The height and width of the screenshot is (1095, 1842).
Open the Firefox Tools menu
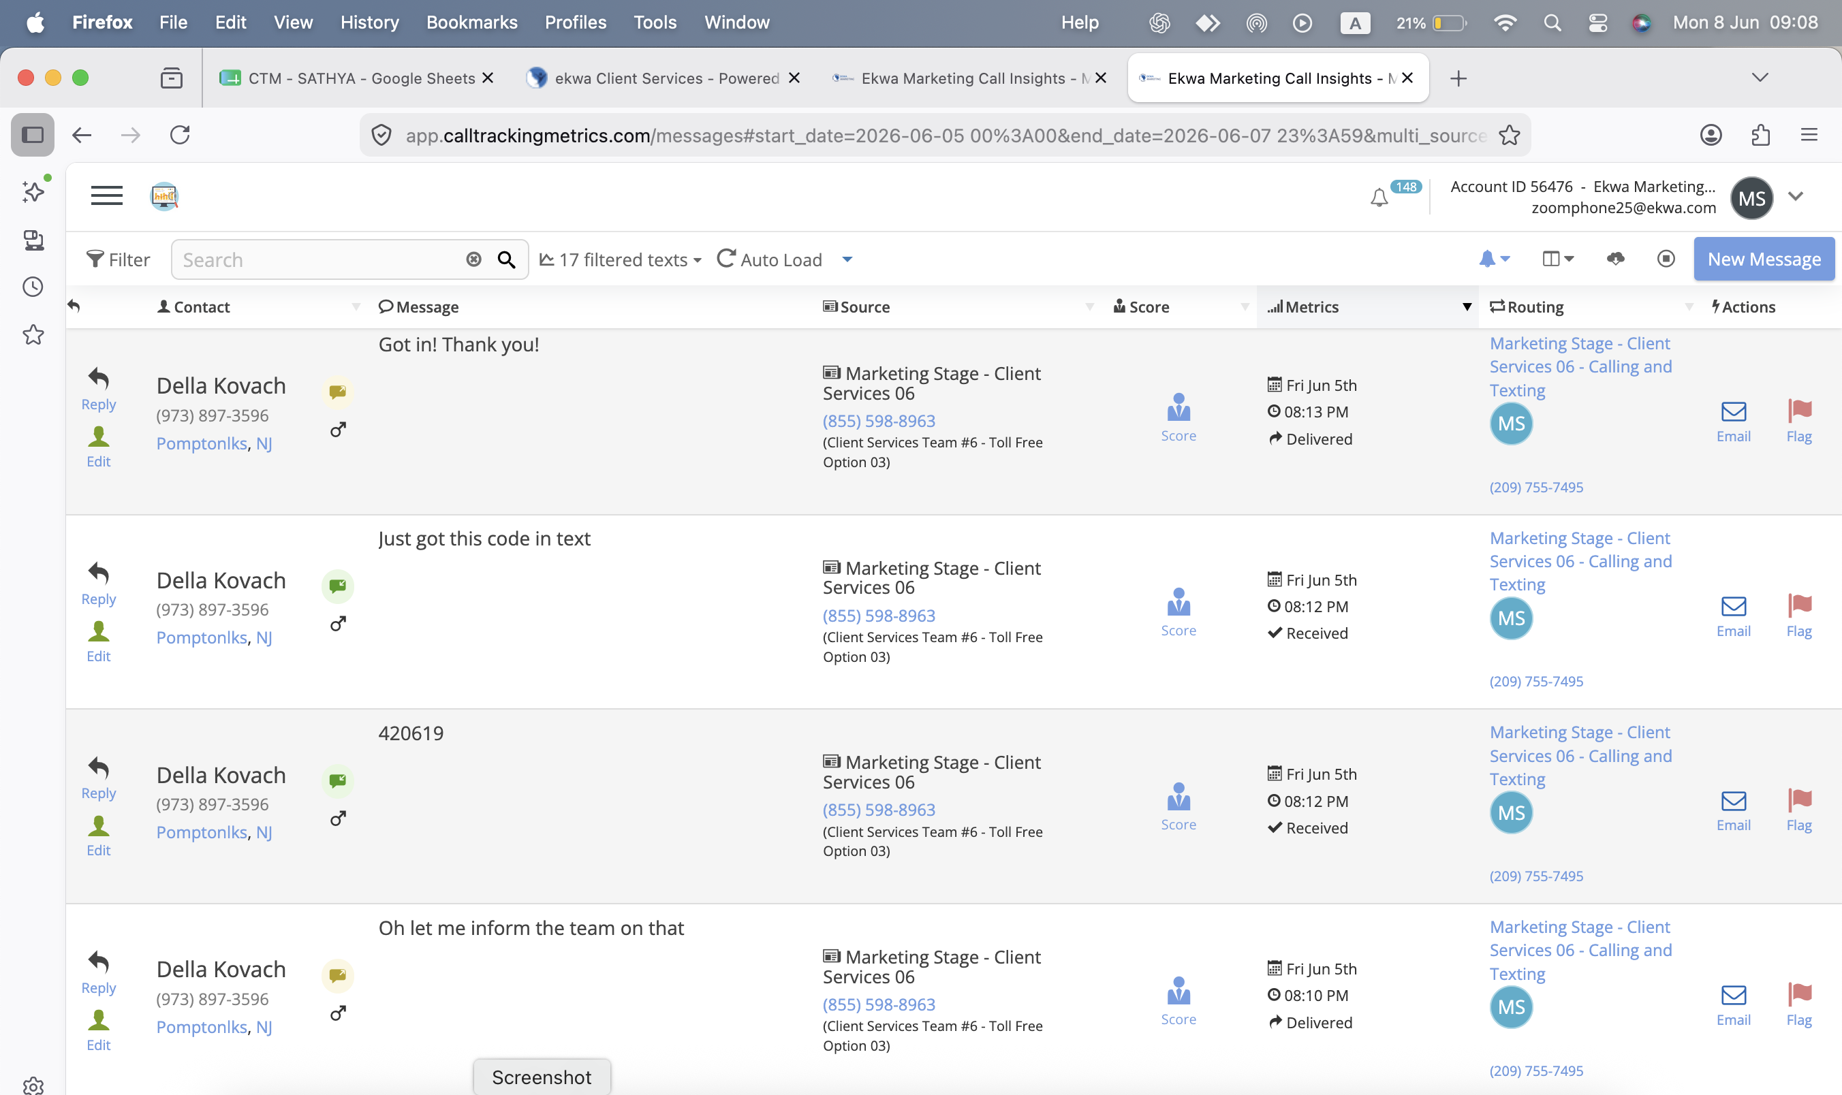(655, 22)
